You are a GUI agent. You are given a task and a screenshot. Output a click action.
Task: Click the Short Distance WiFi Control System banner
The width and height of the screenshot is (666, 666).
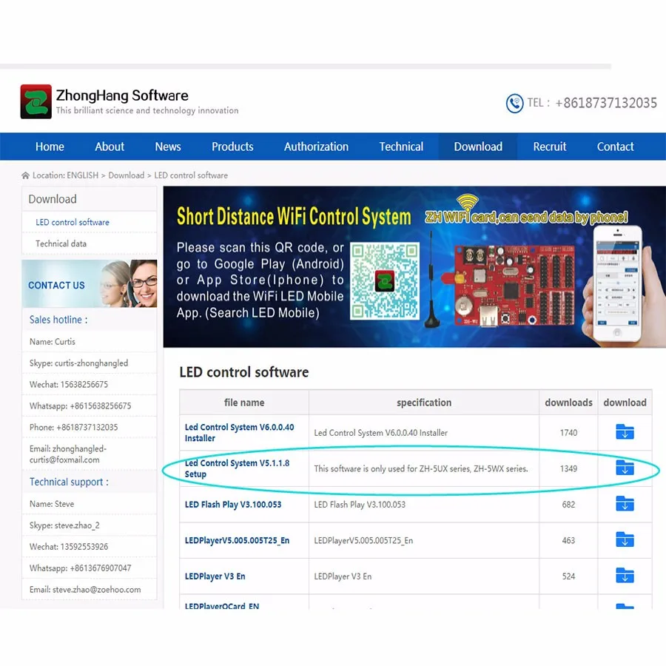[x=414, y=266]
